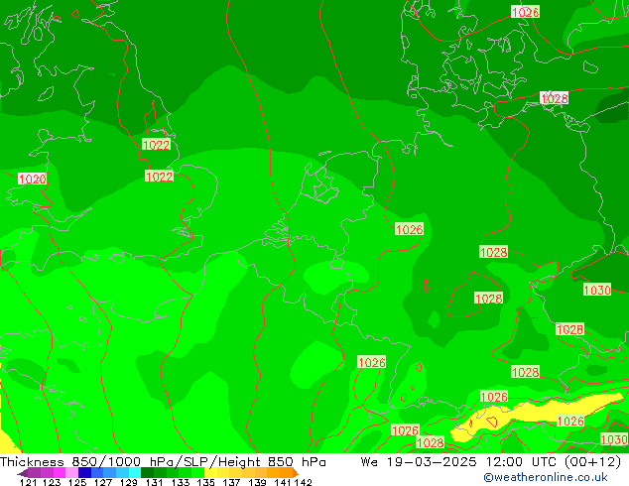629x486 pixels.
Task: Click the legend value 139
Action: (257, 482)
